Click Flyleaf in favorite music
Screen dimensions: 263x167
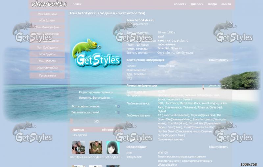tap(162, 111)
